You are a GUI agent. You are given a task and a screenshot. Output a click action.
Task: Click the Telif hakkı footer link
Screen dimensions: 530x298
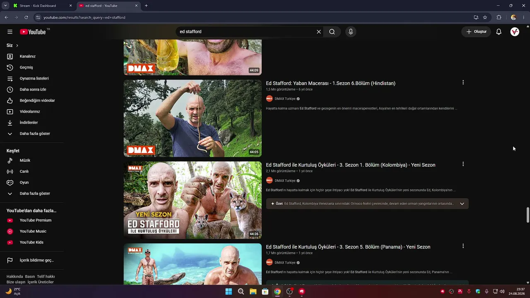click(46, 276)
